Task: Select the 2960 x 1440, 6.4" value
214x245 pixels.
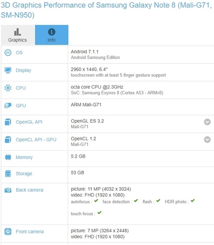Action: 89,69
